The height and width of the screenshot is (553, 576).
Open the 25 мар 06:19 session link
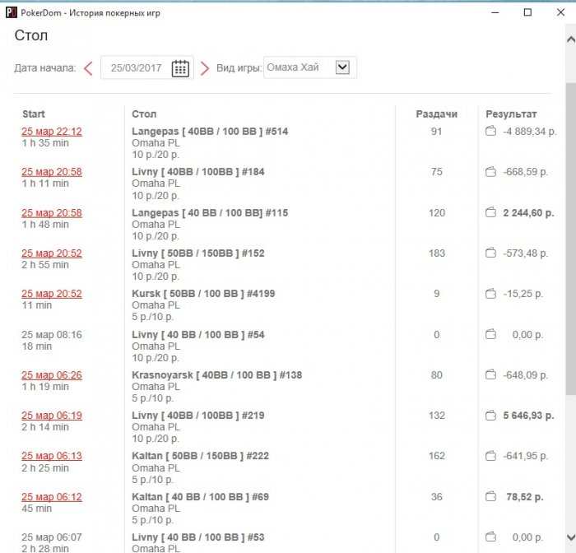click(x=51, y=416)
